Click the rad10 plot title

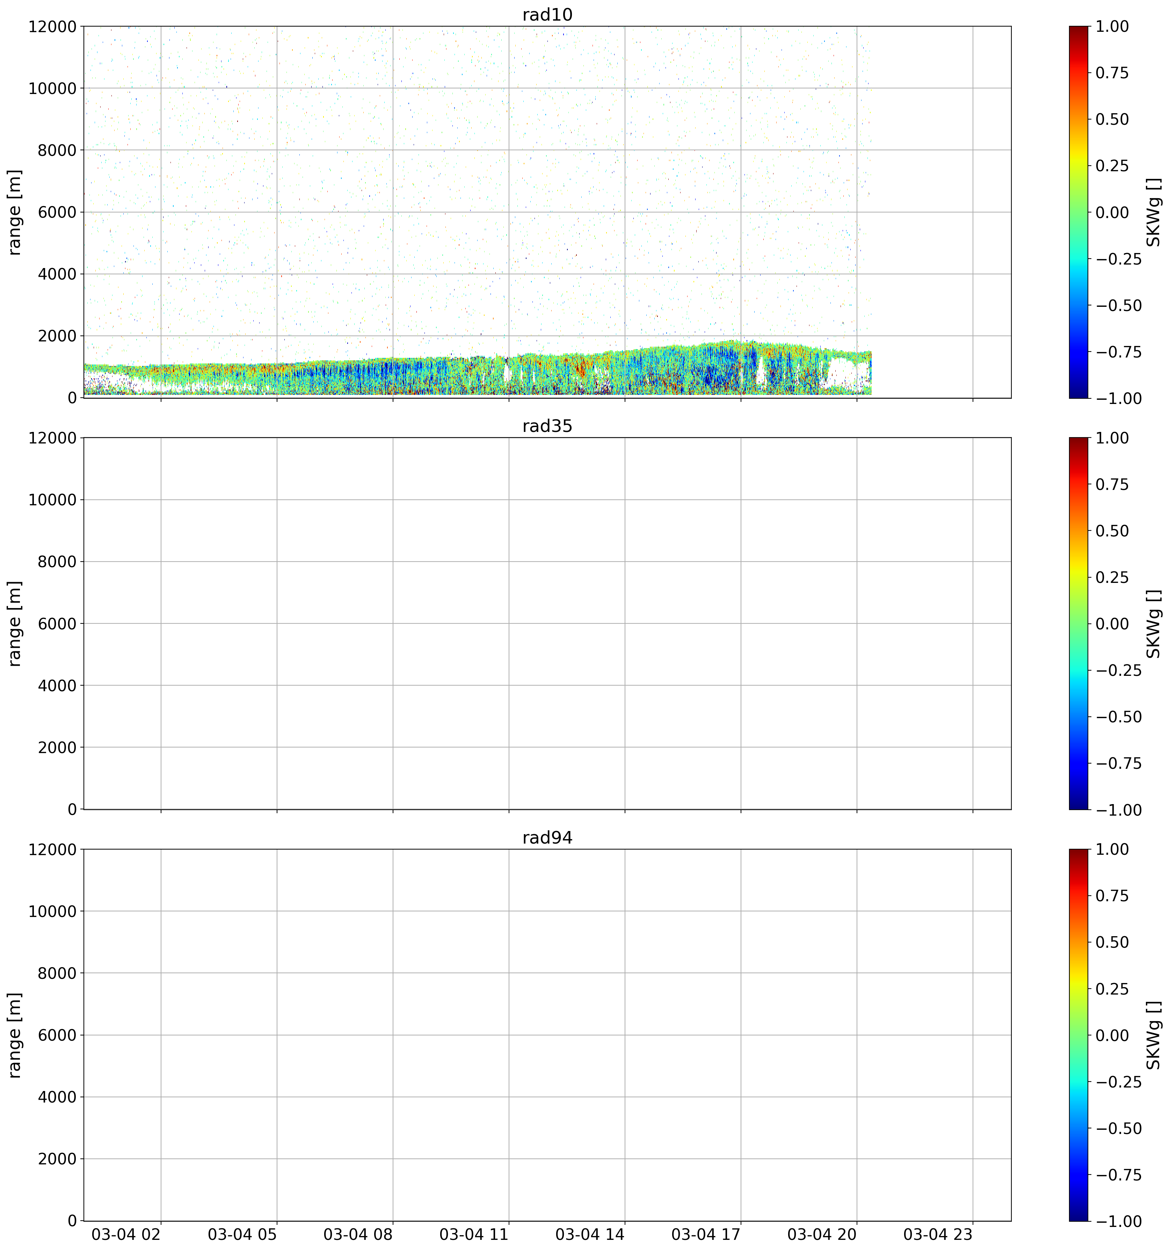[x=547, y=14]
